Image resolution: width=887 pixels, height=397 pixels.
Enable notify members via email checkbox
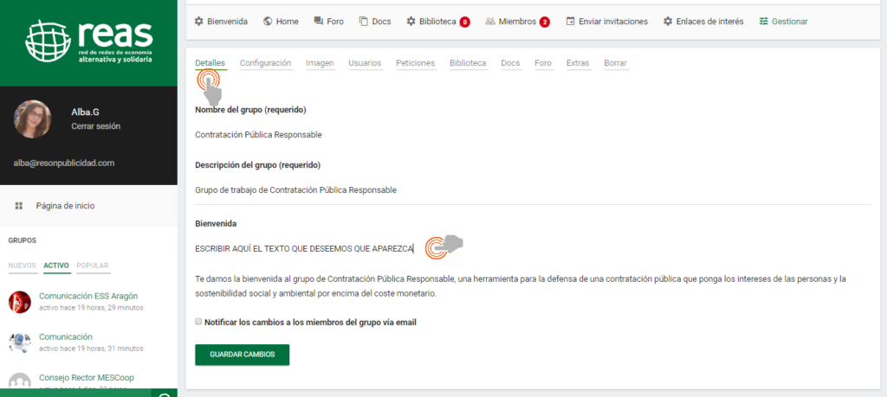pos(198,322)
